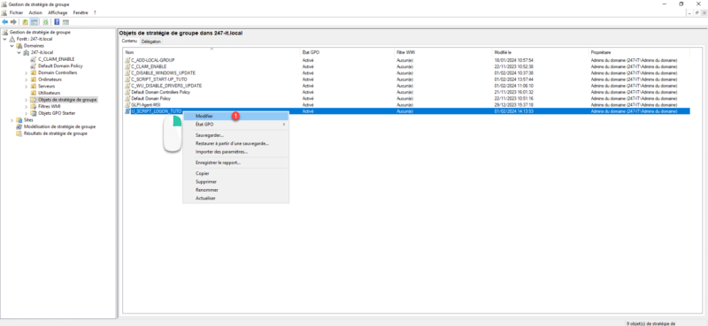Toggle the action pane toolbar icon
This screenshot has width=708, height=326.
(x=65, y=21)
